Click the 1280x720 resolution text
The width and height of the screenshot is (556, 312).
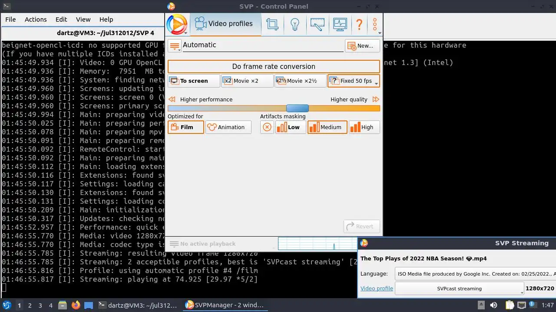[x=540, y=289]
